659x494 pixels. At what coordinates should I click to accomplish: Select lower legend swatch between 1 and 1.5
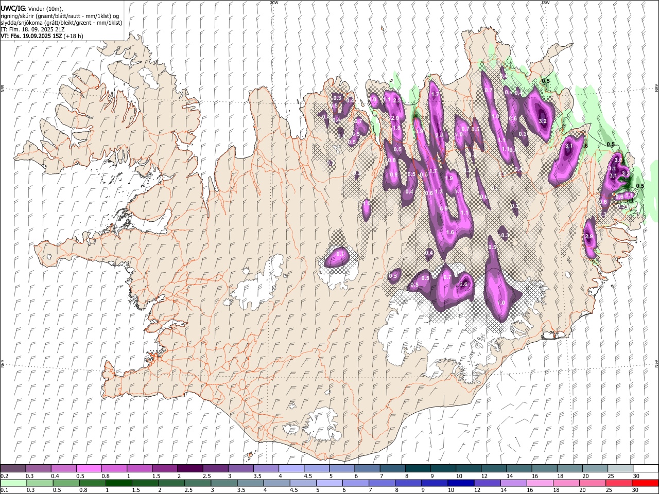[x=118, y=483]
